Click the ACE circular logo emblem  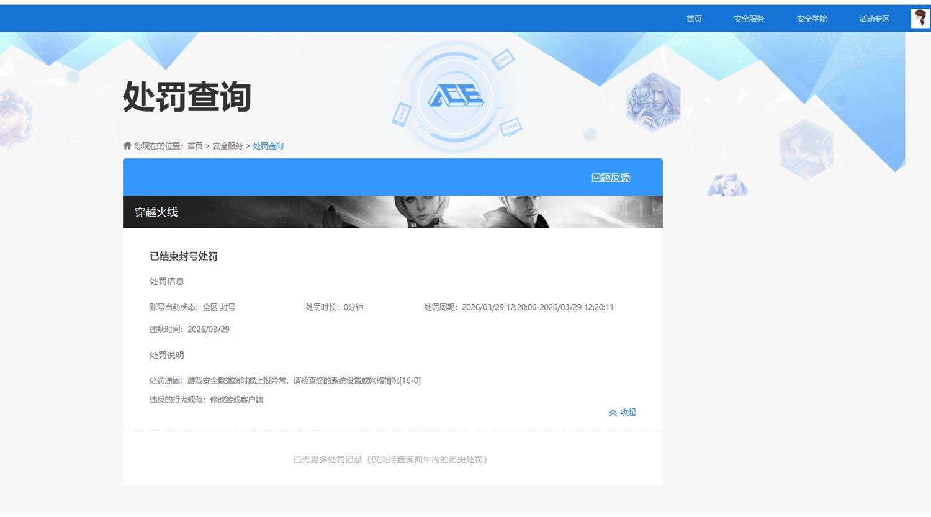tap(455, 97)
